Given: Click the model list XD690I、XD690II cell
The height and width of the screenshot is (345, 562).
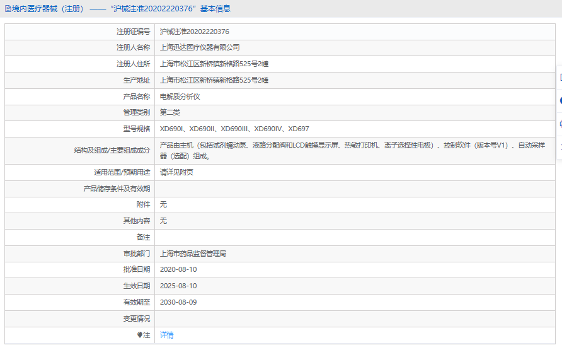Looking at the screenshot, I should point(234,129).
